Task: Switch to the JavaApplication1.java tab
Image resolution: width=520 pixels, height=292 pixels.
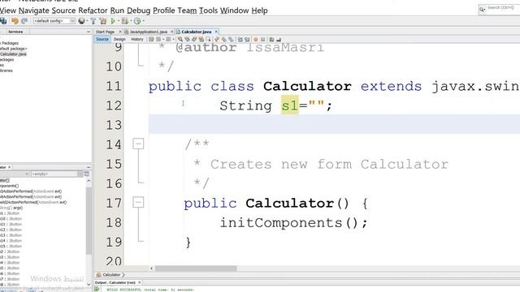Action: (148, 32)
